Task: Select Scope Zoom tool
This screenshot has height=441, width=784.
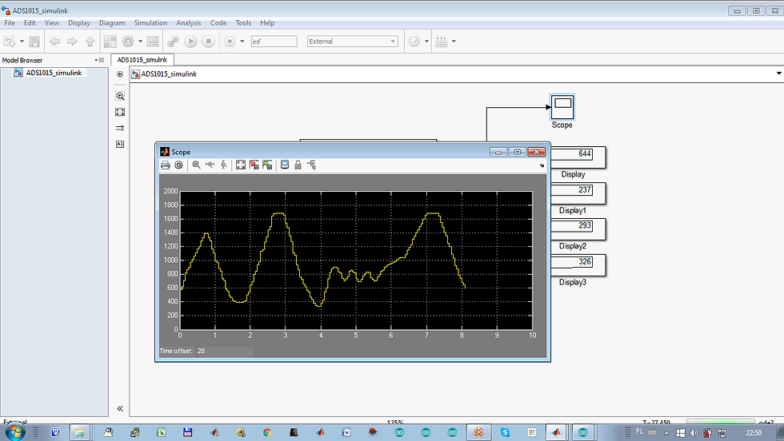Action: 197,165
